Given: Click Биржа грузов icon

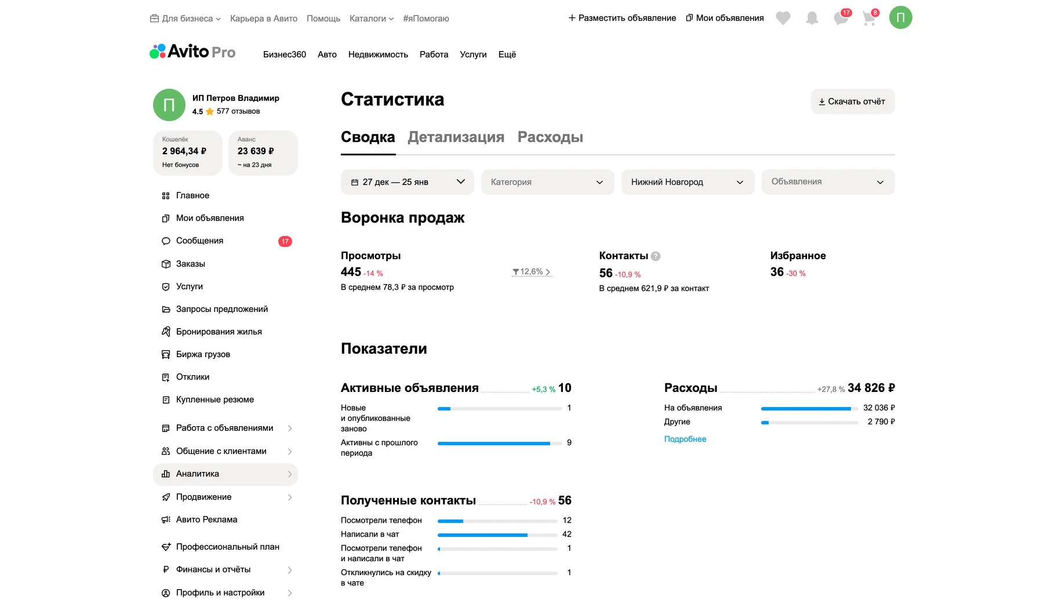Looking at the screenshot, I should (166, 355).
